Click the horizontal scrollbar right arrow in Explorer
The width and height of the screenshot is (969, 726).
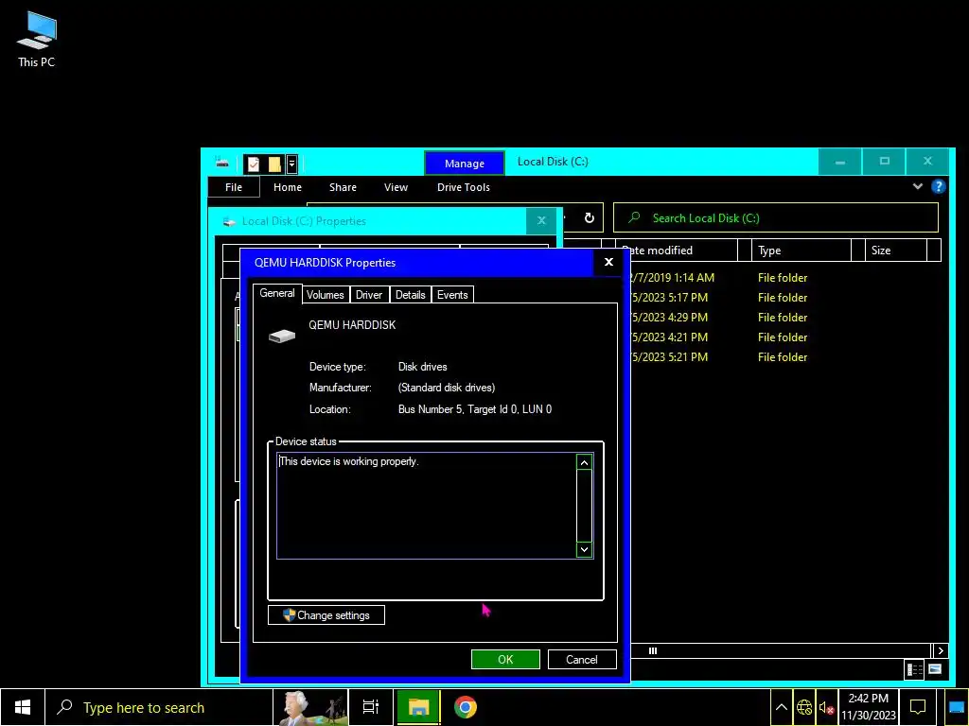(x=941, y=650)
